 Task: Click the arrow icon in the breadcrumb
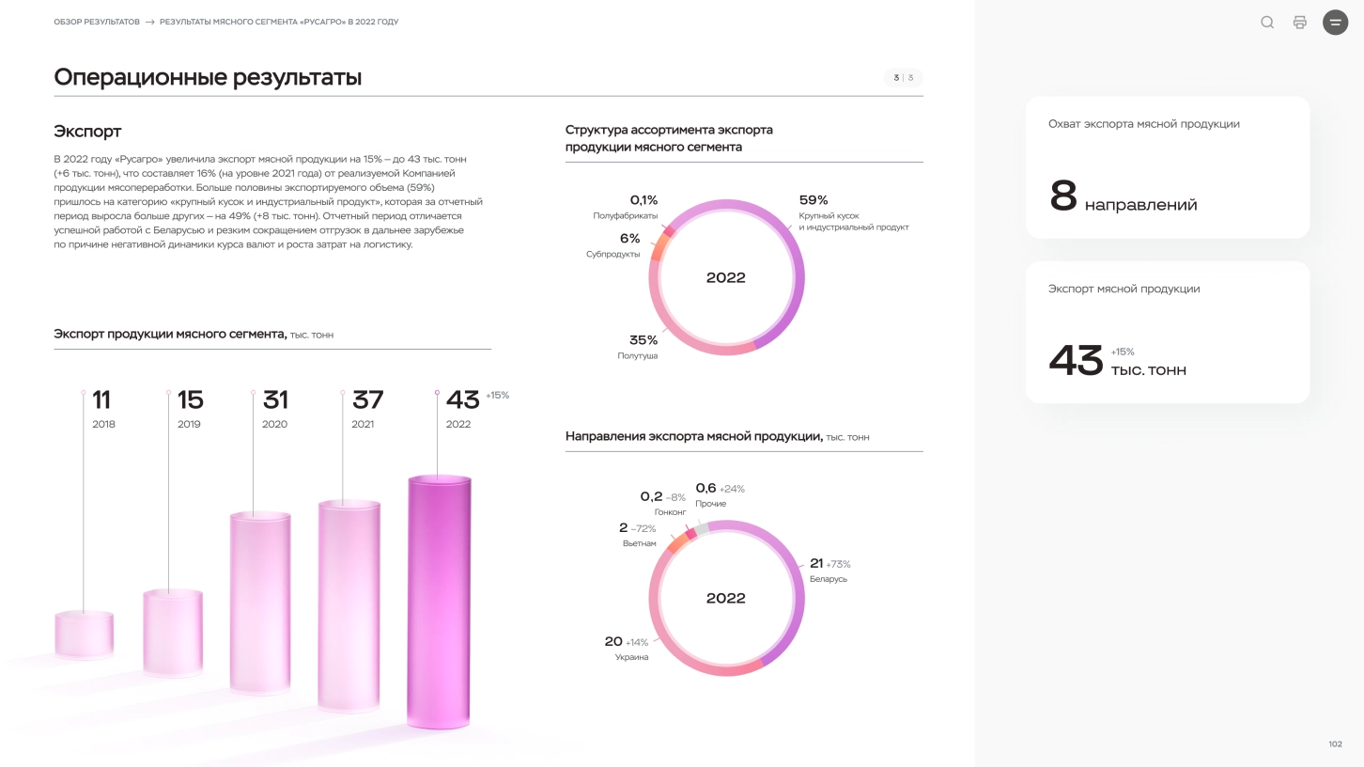click(x=150, y=22)
